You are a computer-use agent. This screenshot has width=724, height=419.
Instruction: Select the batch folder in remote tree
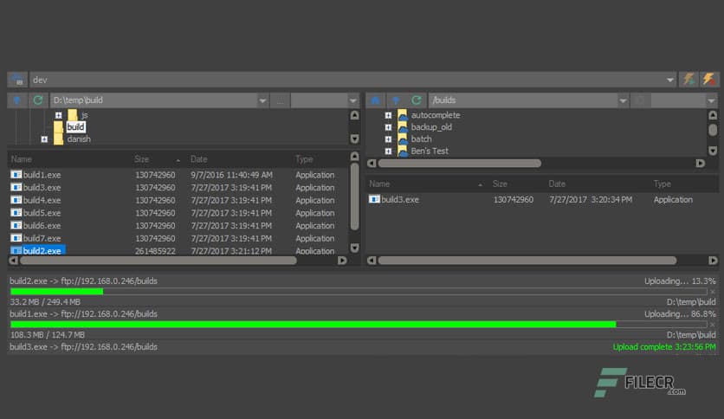click(x=421, y=139)
